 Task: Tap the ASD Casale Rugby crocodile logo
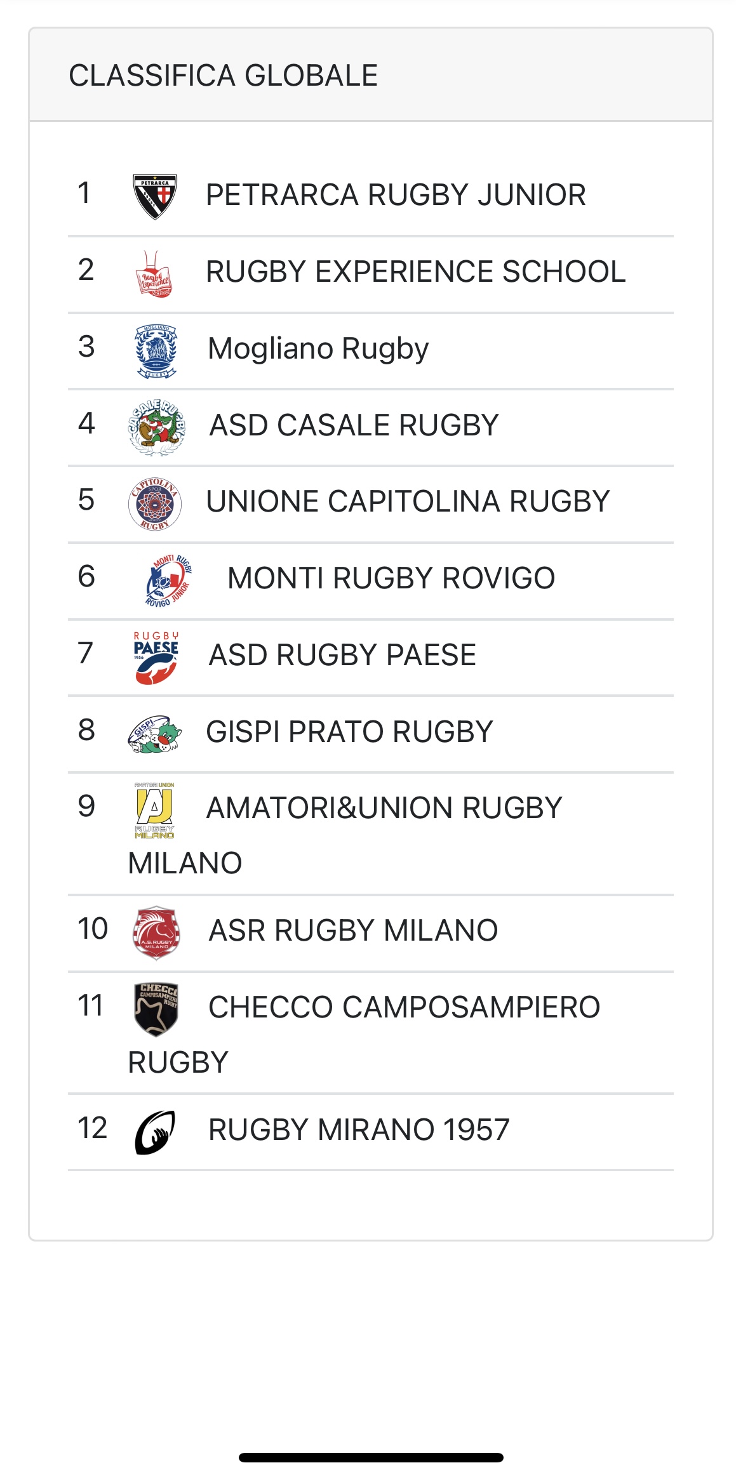(156, 427)
